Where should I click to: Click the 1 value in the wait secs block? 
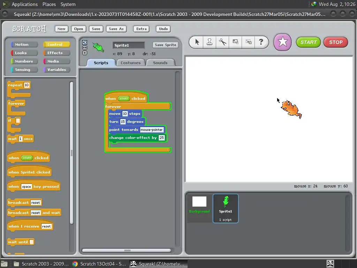[x=21, y=139]
